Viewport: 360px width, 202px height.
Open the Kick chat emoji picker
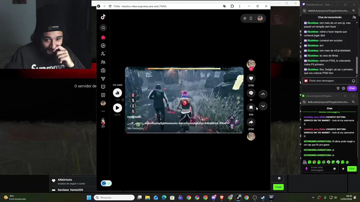coord(334,169)
